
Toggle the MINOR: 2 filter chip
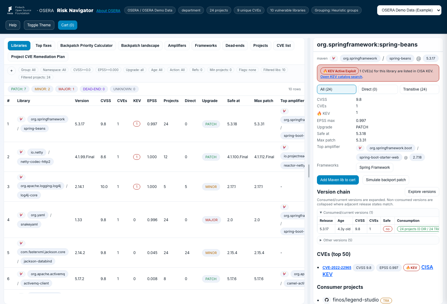coord(42,89)
